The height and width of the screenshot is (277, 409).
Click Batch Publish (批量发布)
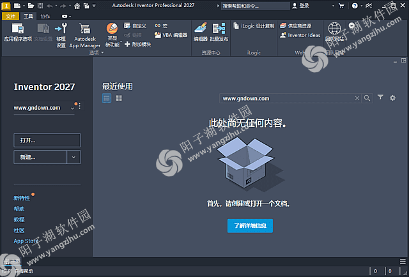pos(219,32)
